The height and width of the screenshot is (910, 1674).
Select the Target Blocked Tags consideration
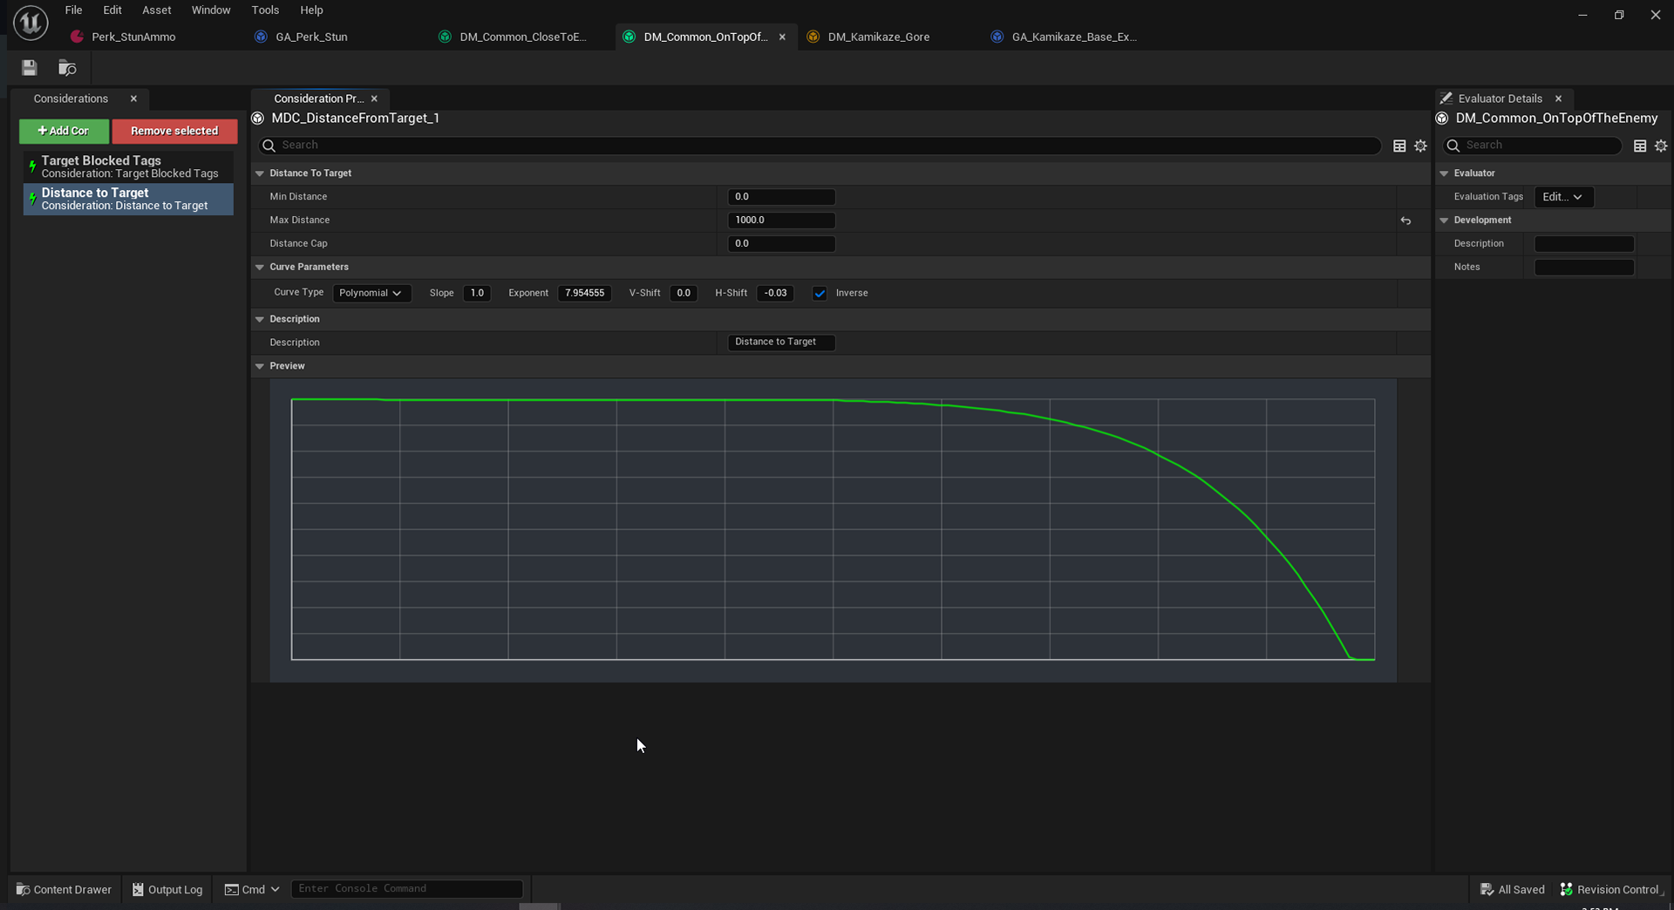tap(128, 166)
